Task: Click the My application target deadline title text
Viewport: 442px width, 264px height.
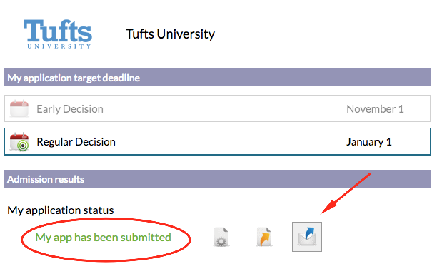Action: [74, 78]
